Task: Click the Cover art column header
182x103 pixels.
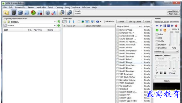Action: point(75,26)
